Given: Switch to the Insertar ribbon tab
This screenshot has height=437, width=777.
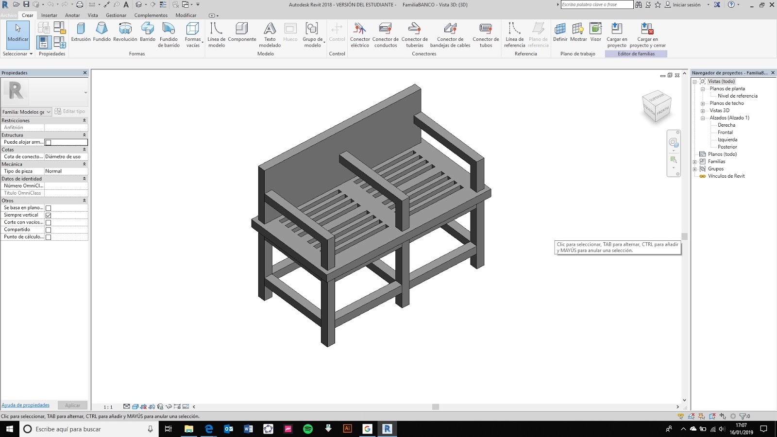Looking at the screenshot, I should click(x=49, y=15).
